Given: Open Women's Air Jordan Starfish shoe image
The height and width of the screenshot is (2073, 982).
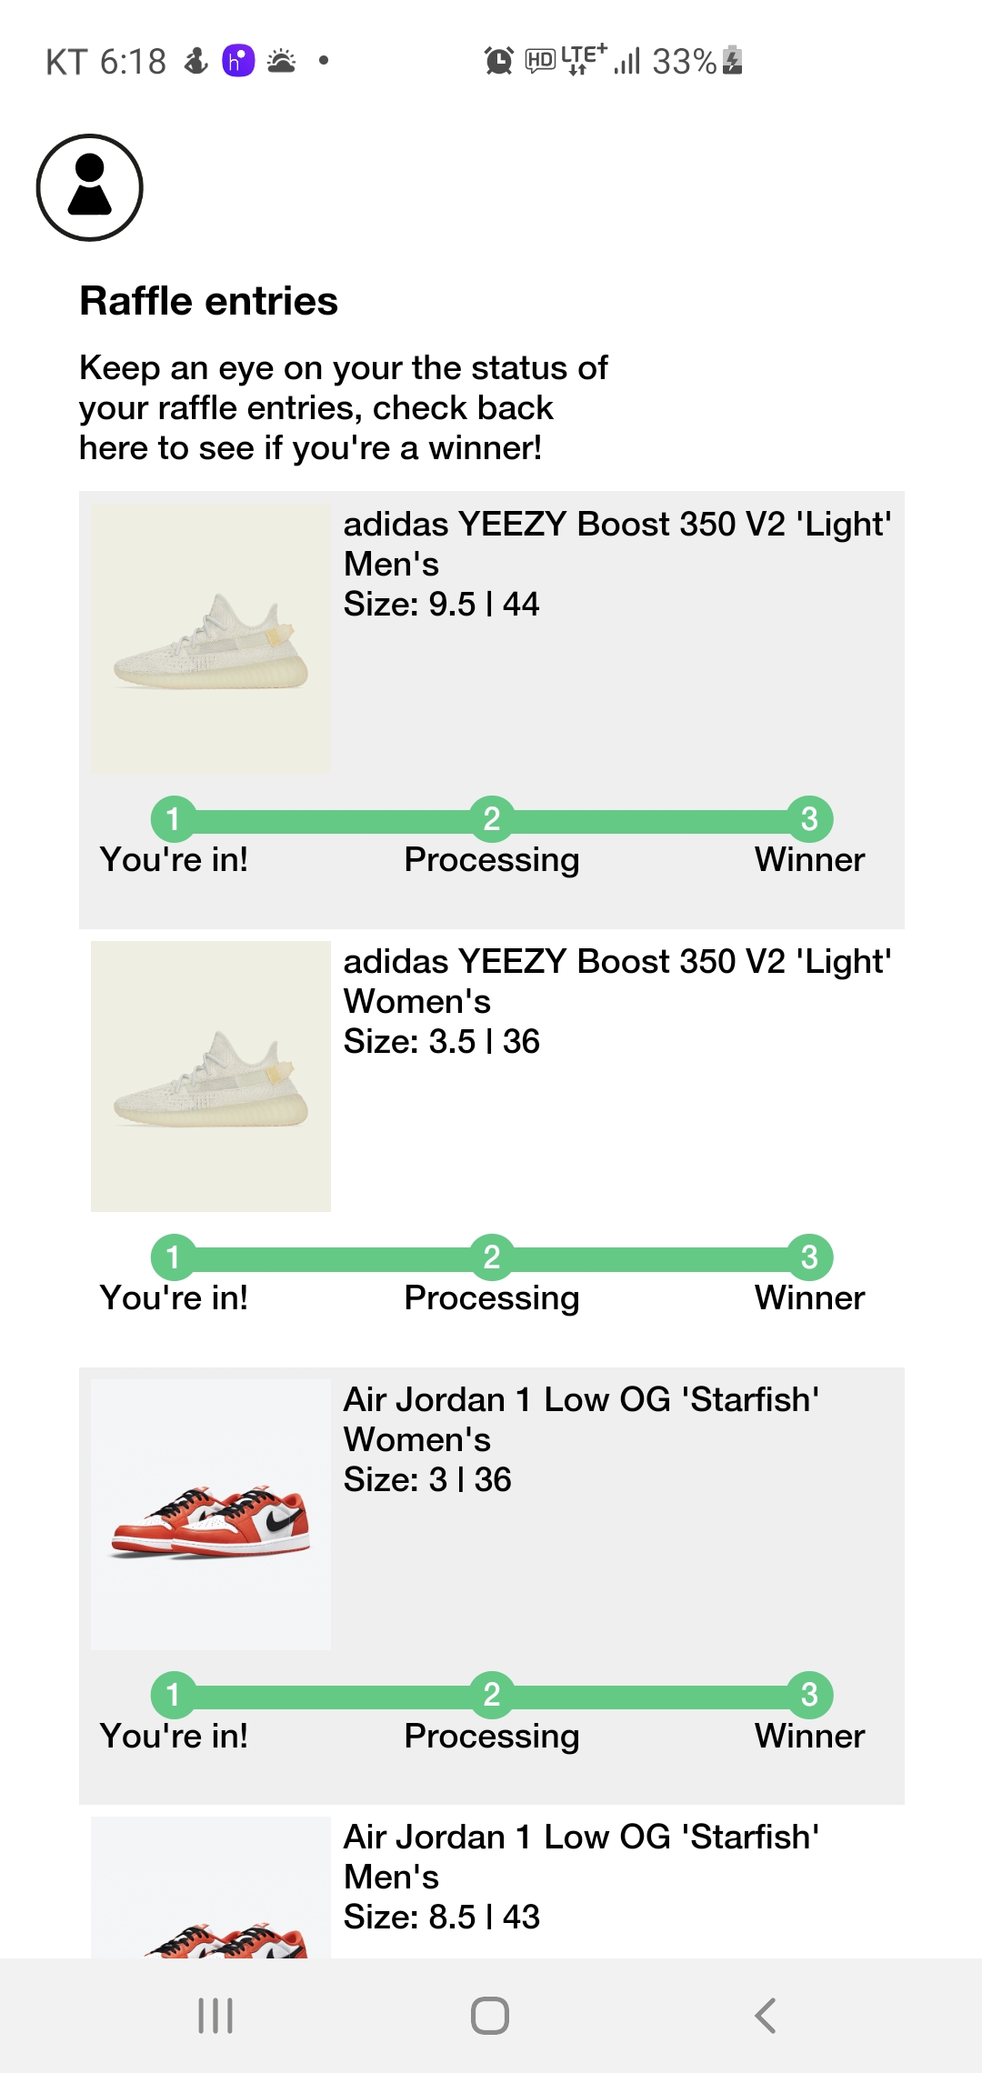Looking at the screenshot, I should [211, 1515].
